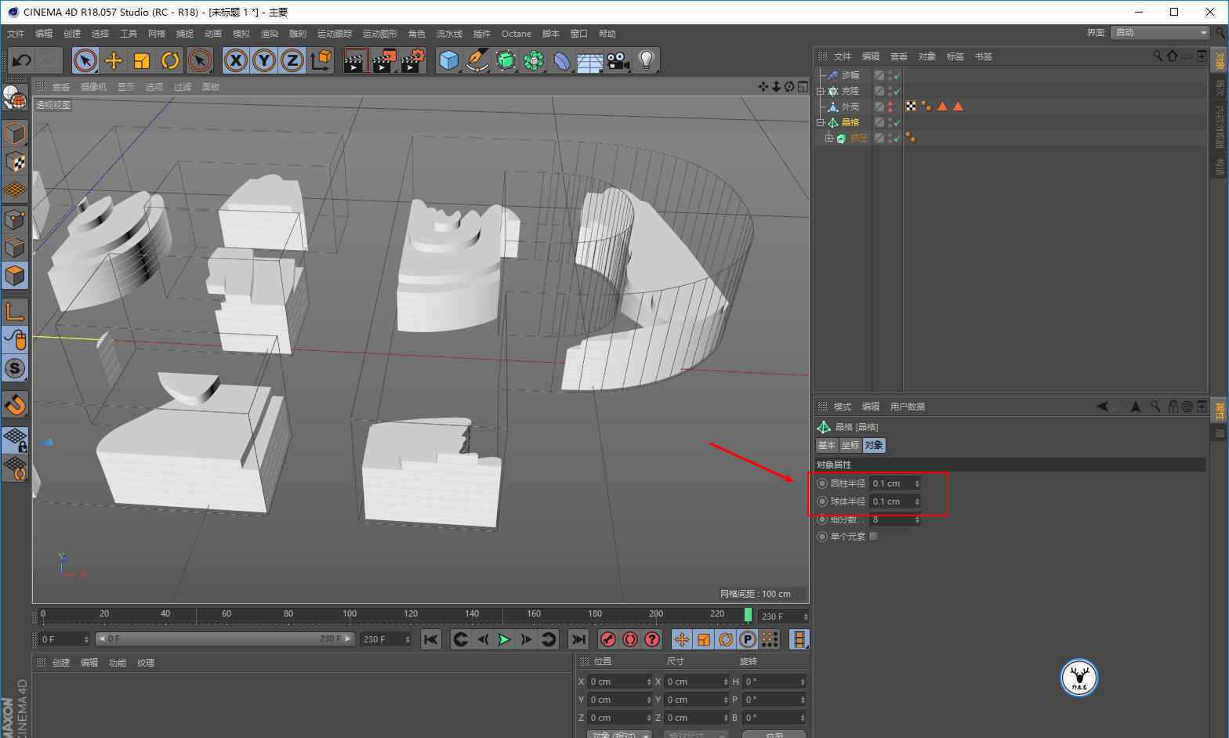Toggle layer swatch of 挤压 object
The height and width of the screenshot is (738, 1229).
click(879, 138)
